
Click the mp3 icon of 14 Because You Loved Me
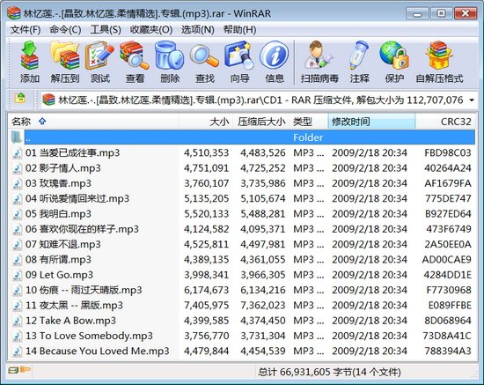tap(17, 352)
